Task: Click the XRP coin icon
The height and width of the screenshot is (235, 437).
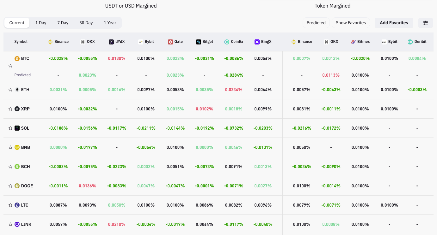Action: tap(17, 109)
